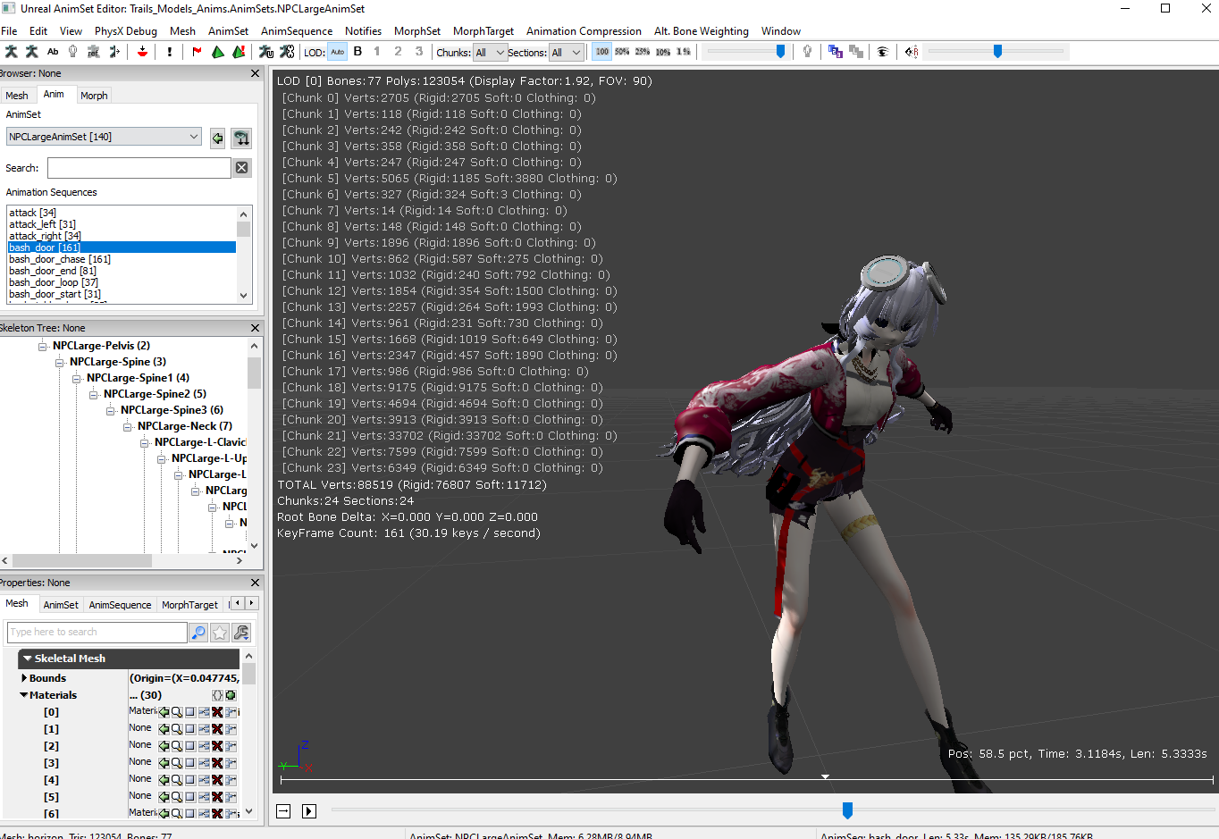
Task: Click the 'ref' reference pose toolbar icon
Action: click(x=94, y=52)
